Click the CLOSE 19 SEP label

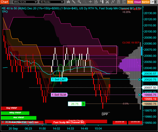click(131, 43)
